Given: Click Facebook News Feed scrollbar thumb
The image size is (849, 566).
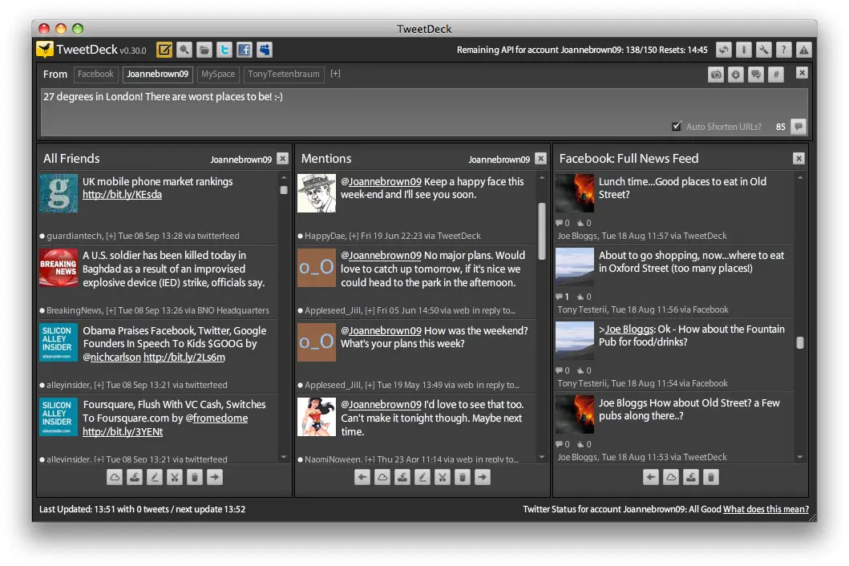Looking at the screenshot, I should [x=800, y=342].
